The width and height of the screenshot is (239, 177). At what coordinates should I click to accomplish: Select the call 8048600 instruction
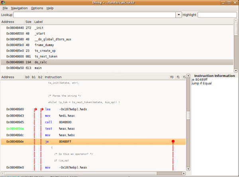[93, 122]
